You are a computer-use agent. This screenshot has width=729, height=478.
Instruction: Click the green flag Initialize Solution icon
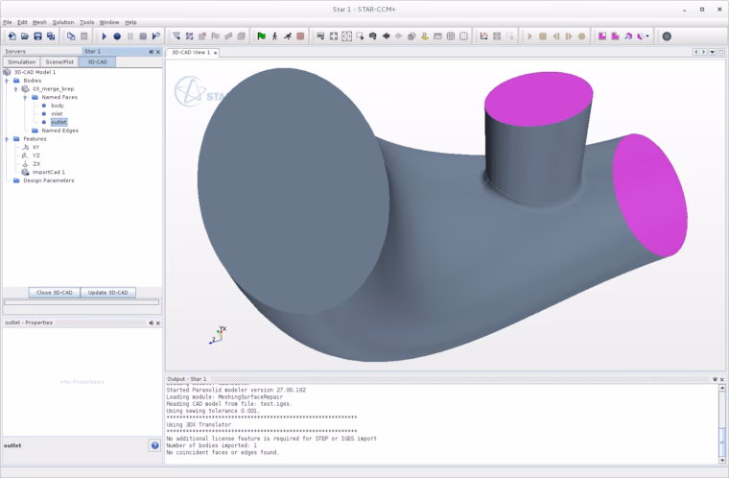tap(262, 36)
